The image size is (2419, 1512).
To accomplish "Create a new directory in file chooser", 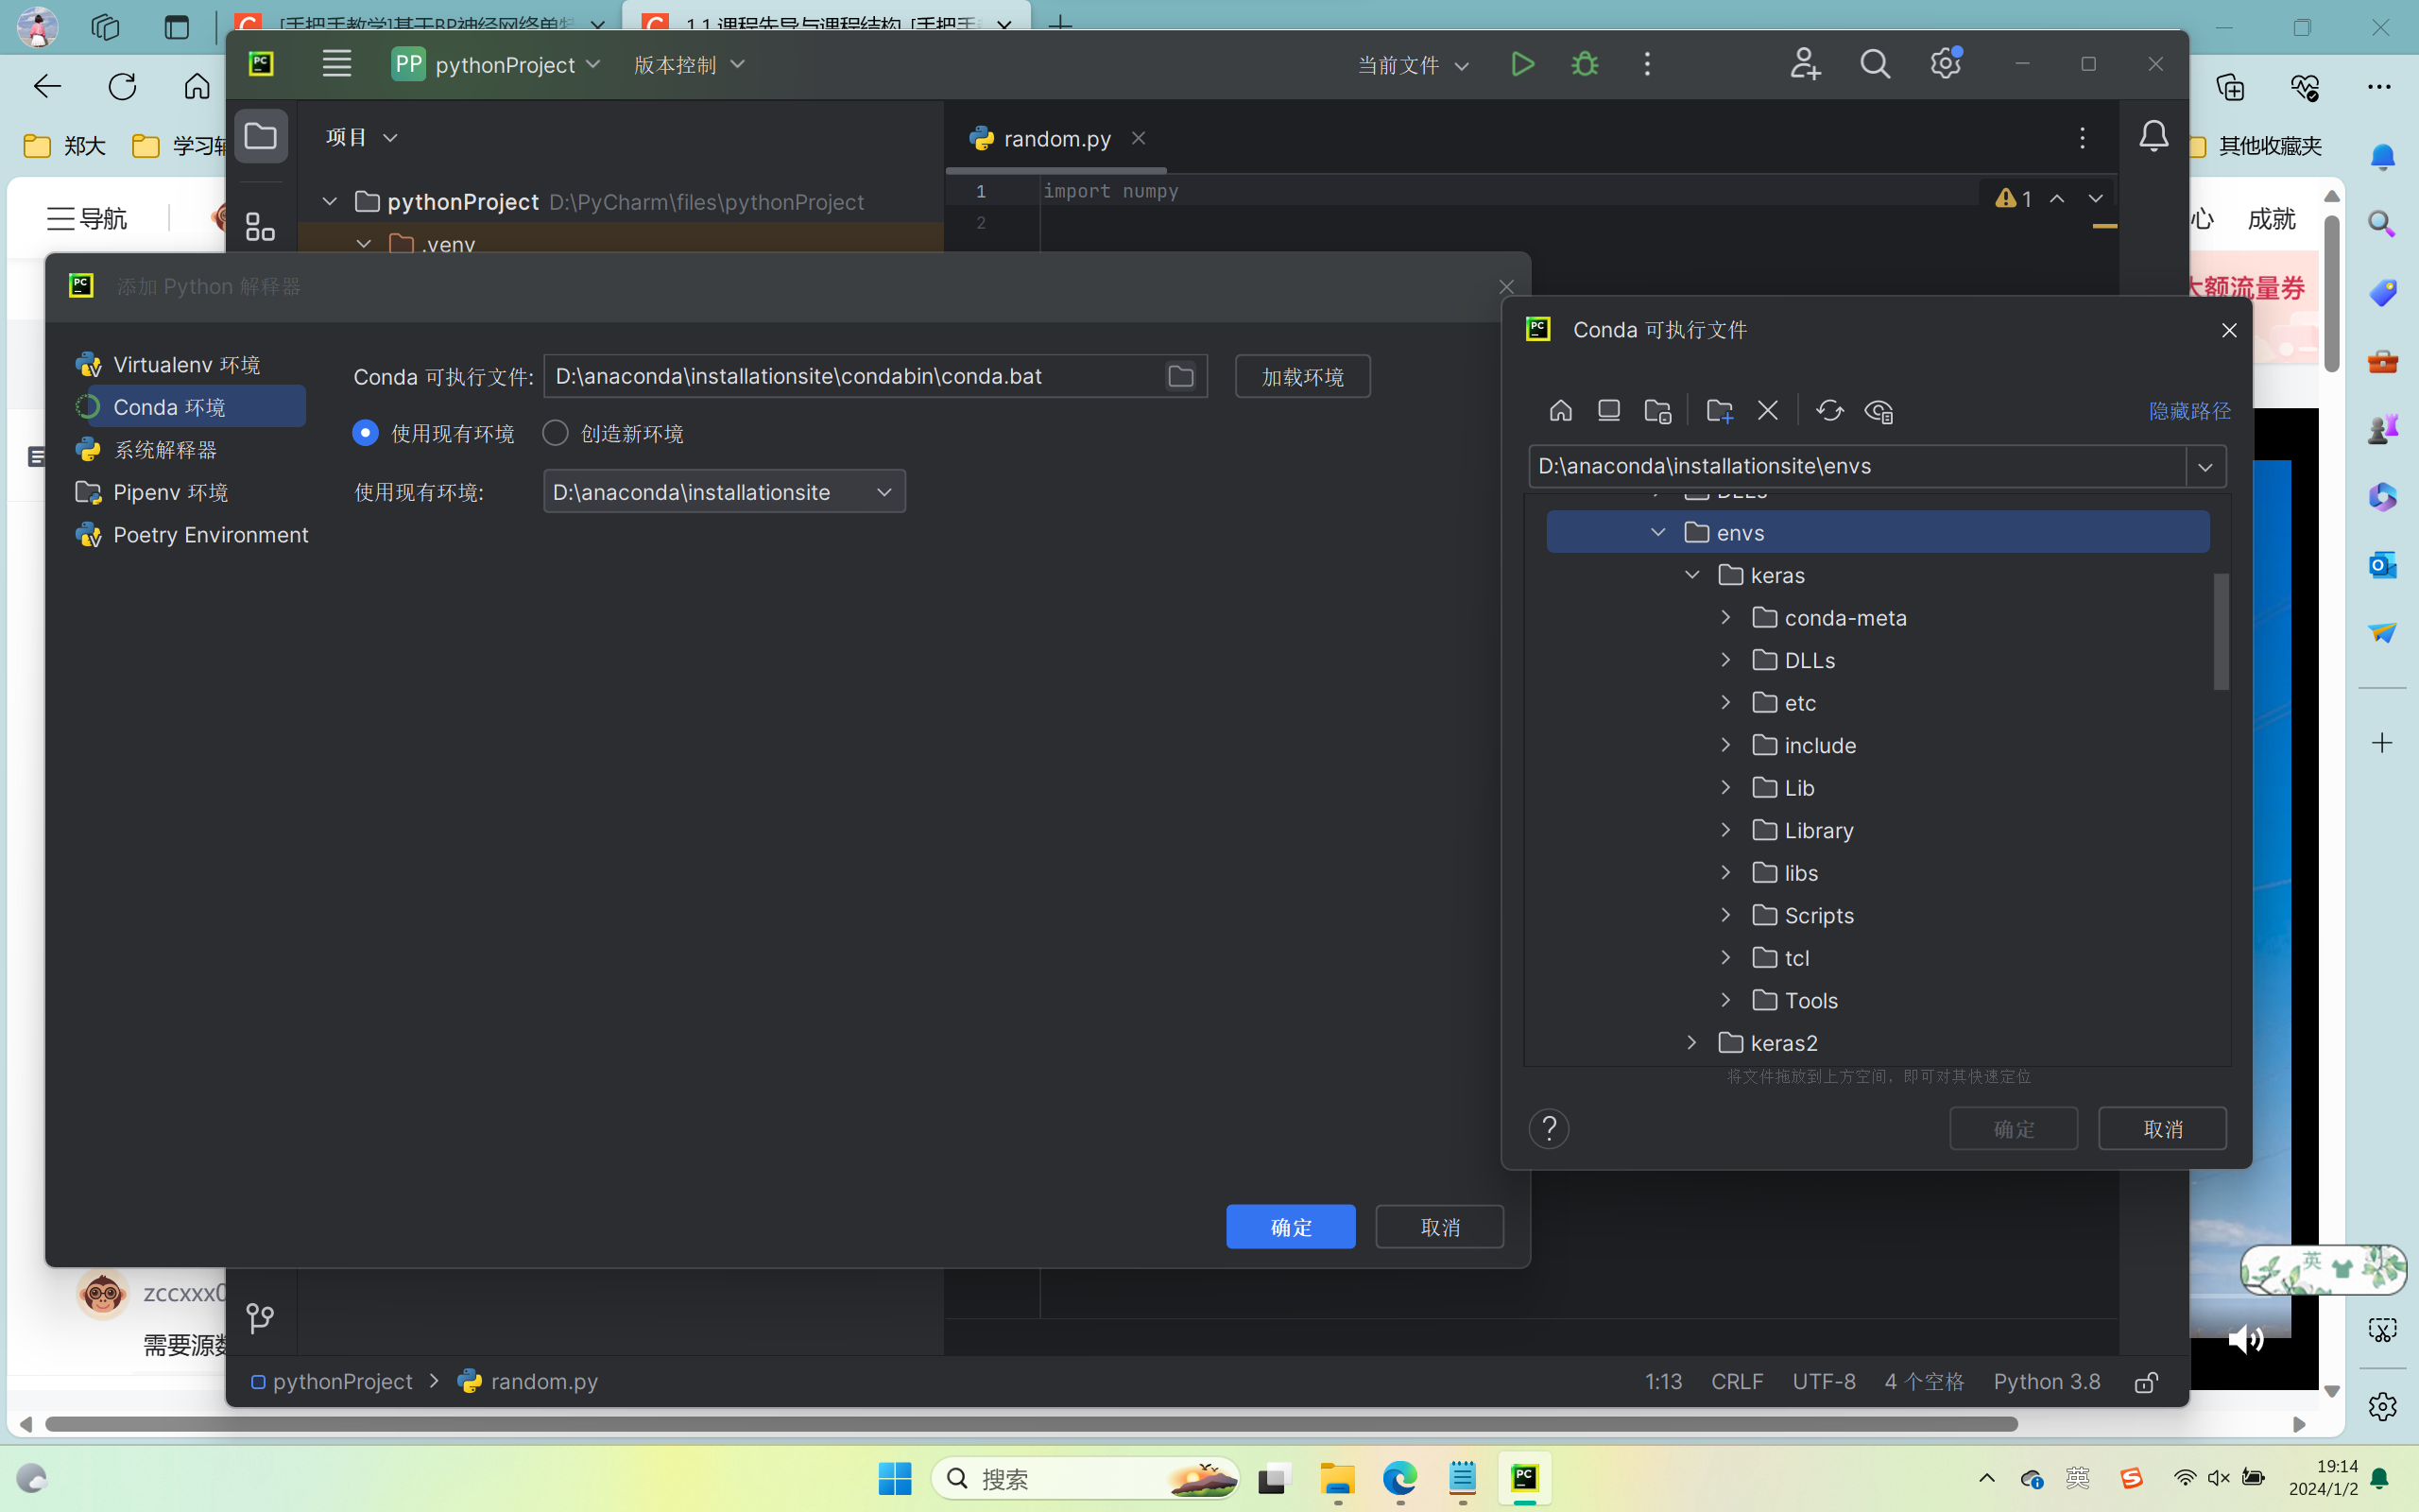I will (x=1720, y=411).
